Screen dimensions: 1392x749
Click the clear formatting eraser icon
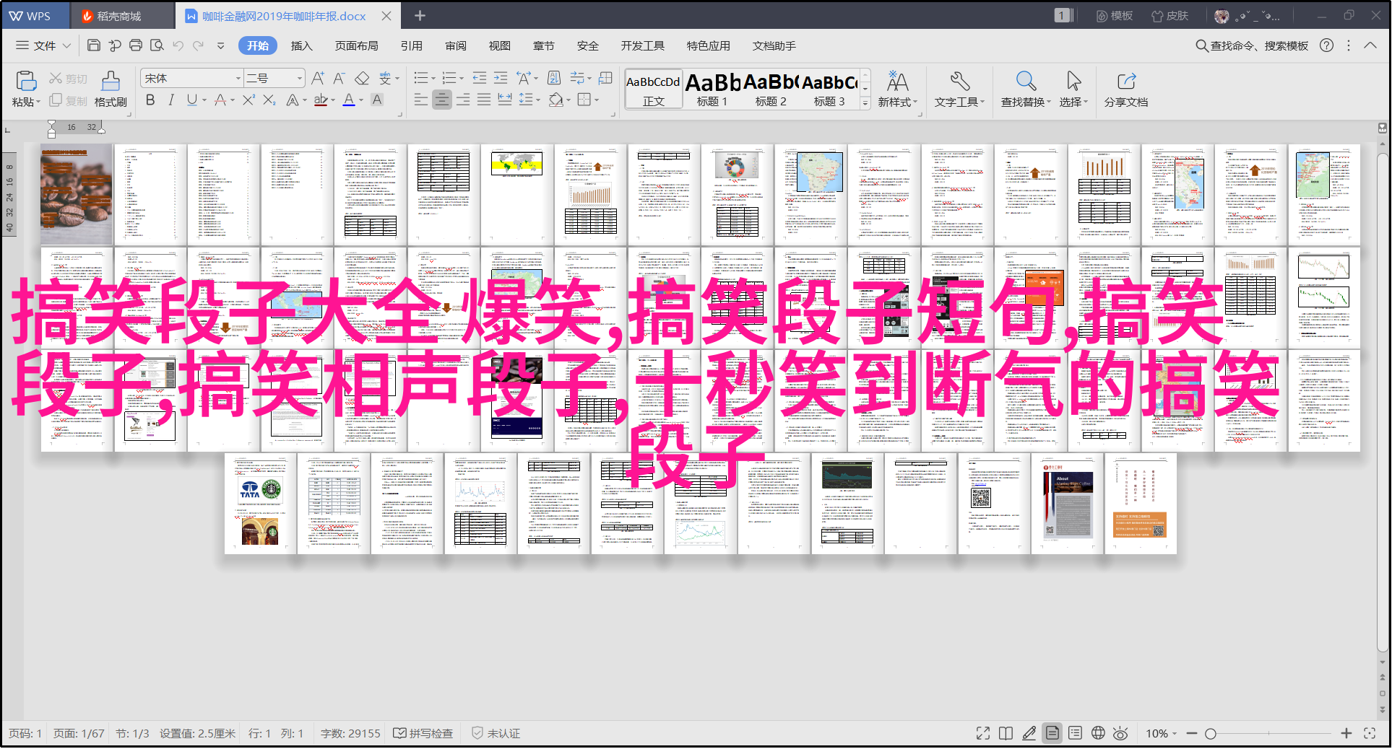coord(363,79)
